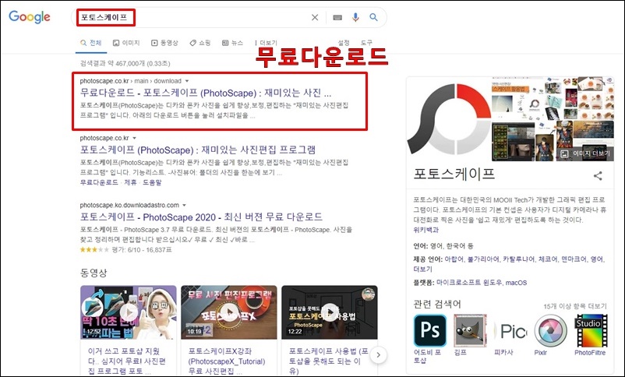Screen dimensions: 625x377
Task: Open 재미있는 사진편집 프로그램 result title
Action: pos(198,150)
